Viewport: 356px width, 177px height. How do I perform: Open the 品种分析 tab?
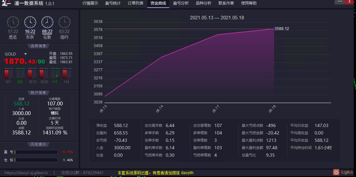tap(204, 4)
